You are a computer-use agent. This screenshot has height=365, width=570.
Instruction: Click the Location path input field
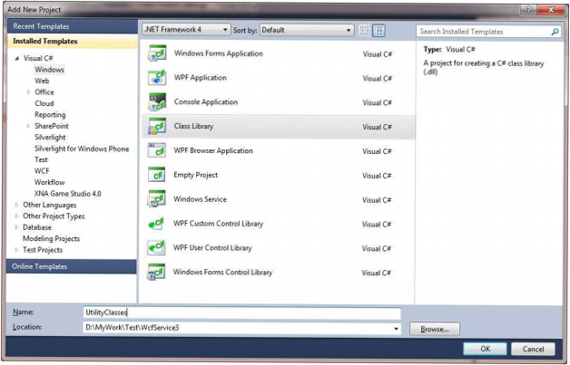pyautogui.click(x=242, y=329)
